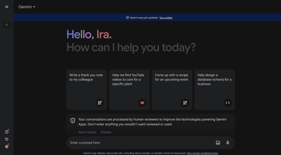Activate the microphone voice input
281x155 pixels.
227,143
